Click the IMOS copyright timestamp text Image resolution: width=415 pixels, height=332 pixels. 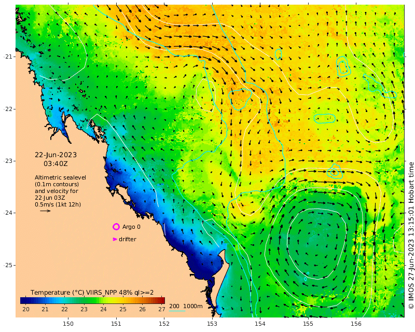(x=411, y=236)
